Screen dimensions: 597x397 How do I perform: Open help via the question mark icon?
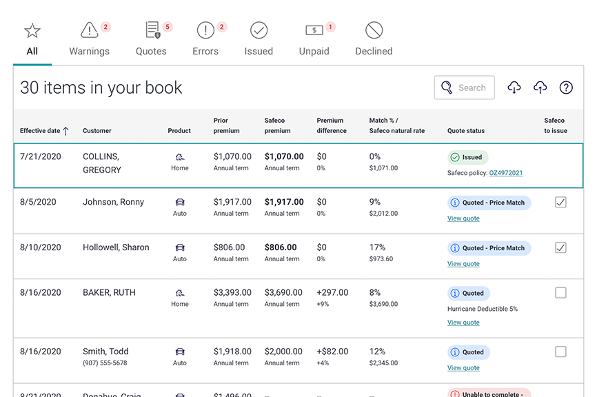[566, 88]
